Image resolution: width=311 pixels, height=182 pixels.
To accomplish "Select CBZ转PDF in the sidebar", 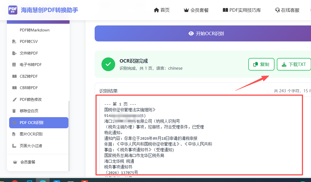I will [29, 76].
